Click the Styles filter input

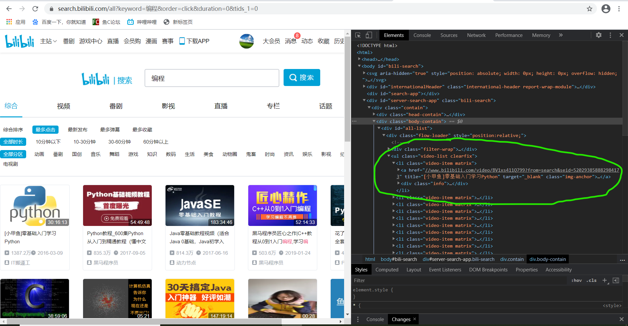[460, 280]
